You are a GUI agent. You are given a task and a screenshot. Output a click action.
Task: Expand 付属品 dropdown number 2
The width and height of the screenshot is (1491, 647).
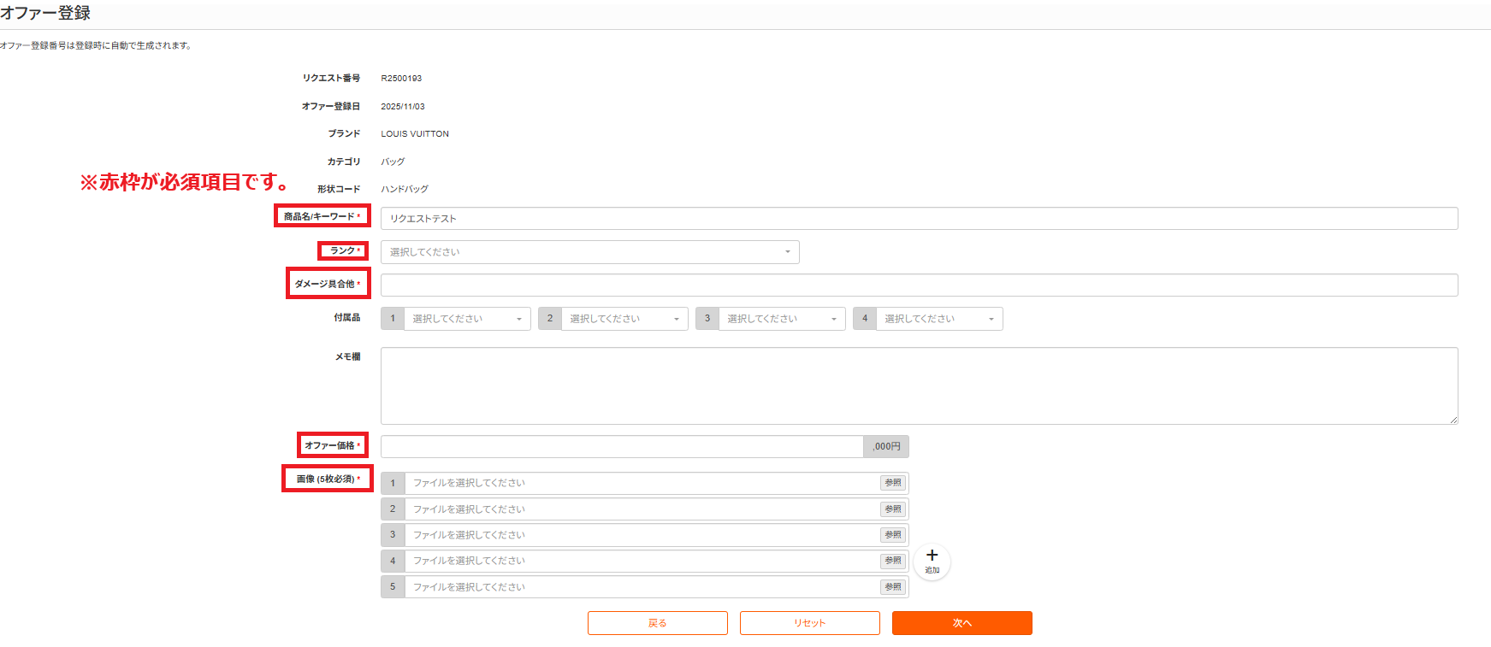tap(624, 319)
